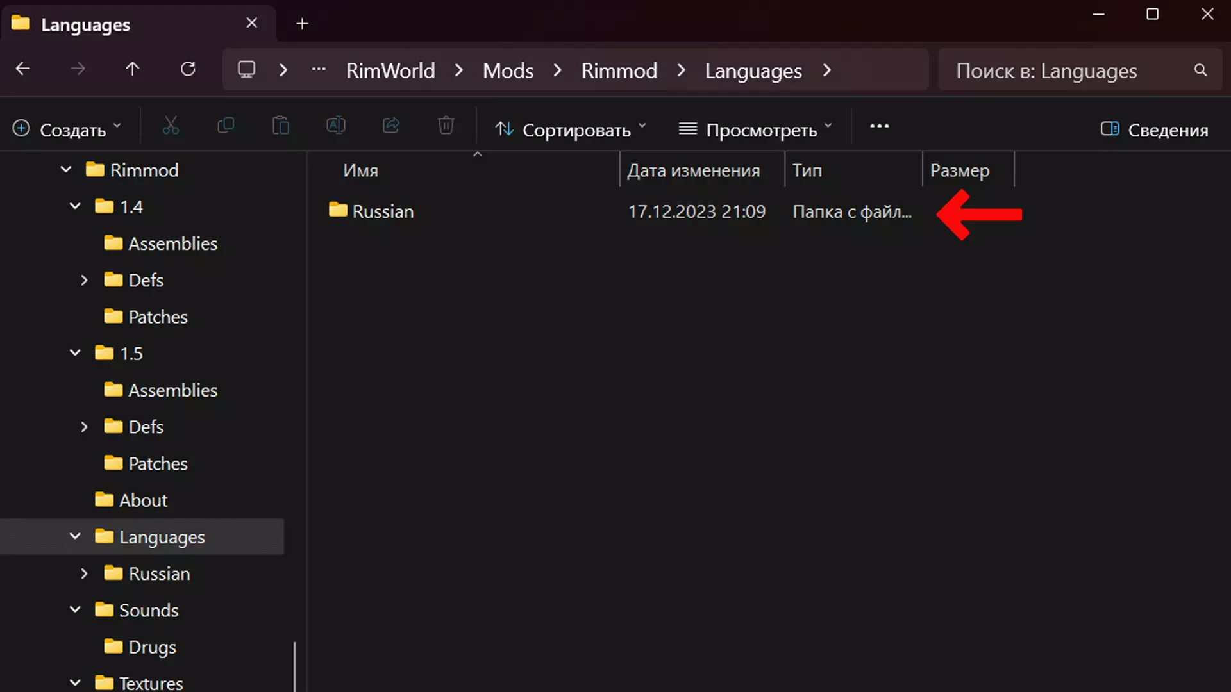Click the Delete trash bin icon
This screenshot has width=1231, height=692.
click(446, 126)
